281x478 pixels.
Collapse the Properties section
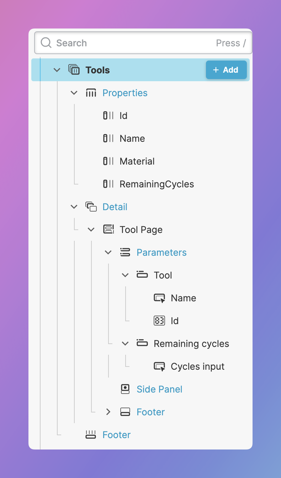74,93
